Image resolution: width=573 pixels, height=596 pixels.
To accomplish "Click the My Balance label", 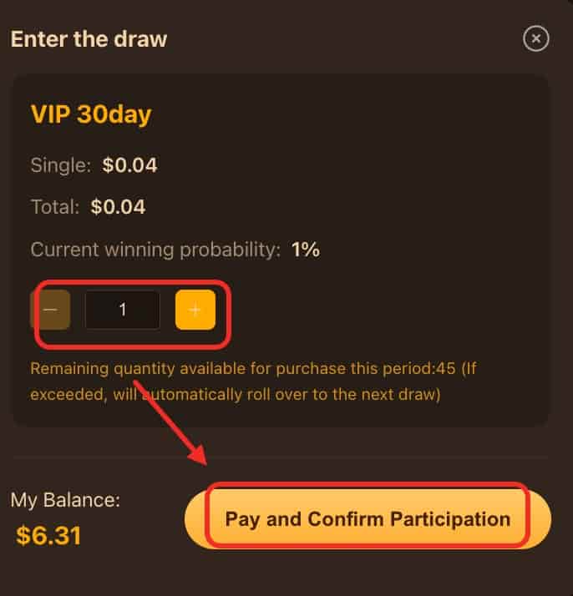I will tap(65, 500).
